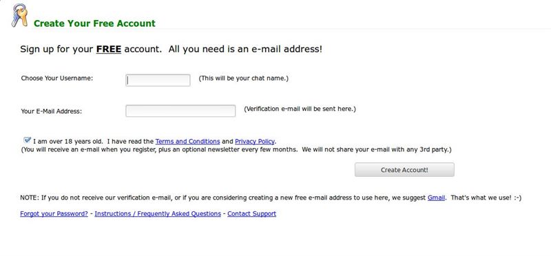The height and width of the screenshot is (256, 551).
Task: Click the Create Your Free Account heading
Action: tap(94, 23)
